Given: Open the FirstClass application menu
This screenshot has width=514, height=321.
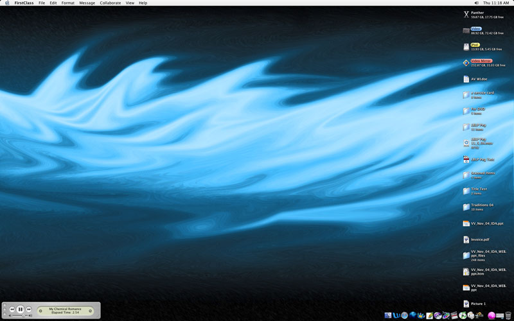Looking at the screenshot, I should tap(24, 3).
